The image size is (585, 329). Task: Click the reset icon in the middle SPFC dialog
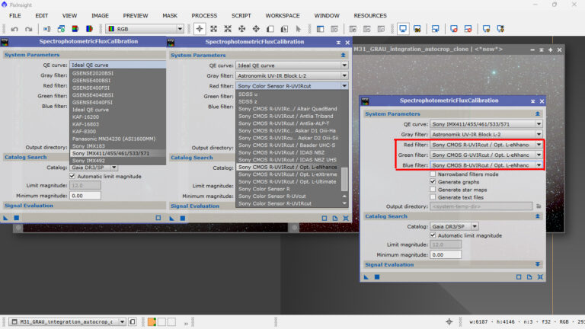tap(346, 219)
